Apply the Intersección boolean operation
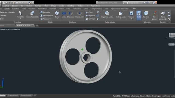The width and height of the screenshot is (175, 98). coord(80,14)
